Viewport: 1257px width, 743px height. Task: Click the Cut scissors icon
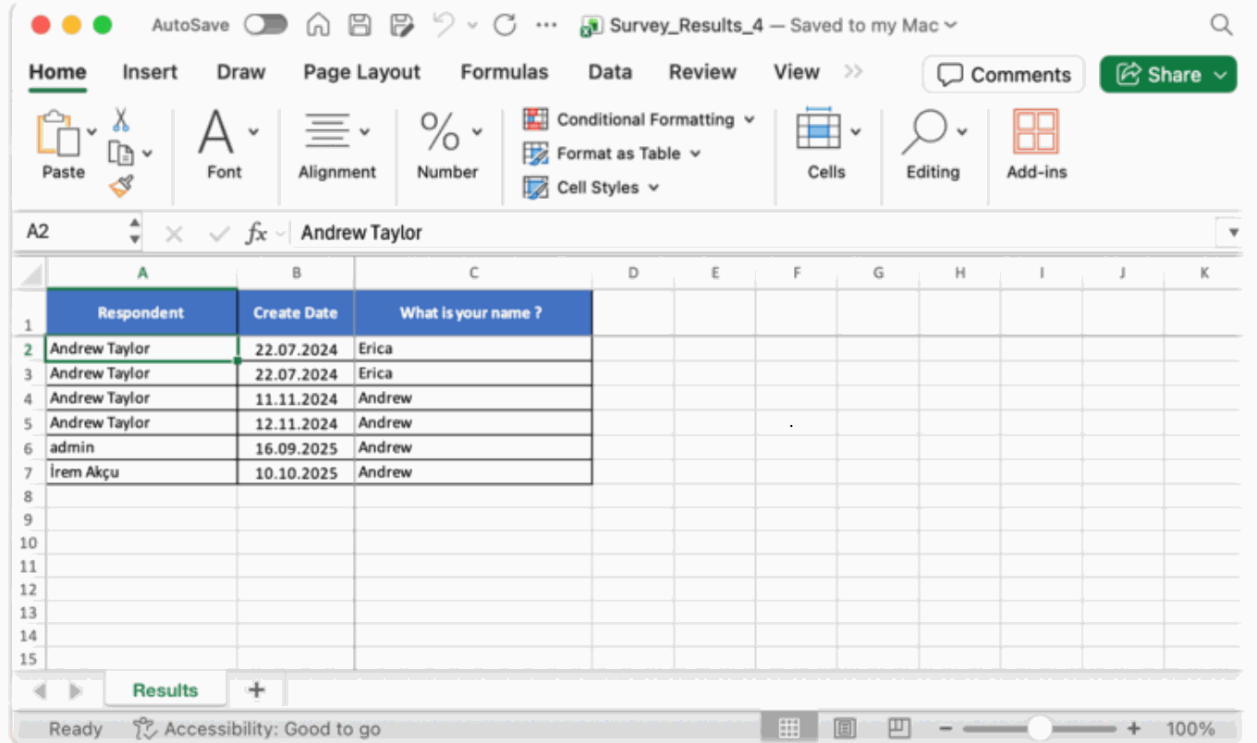tap(121, 119)
